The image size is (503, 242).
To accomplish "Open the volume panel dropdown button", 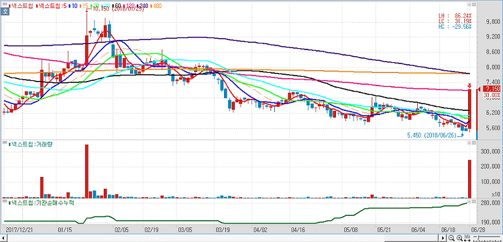I will 469,142.
